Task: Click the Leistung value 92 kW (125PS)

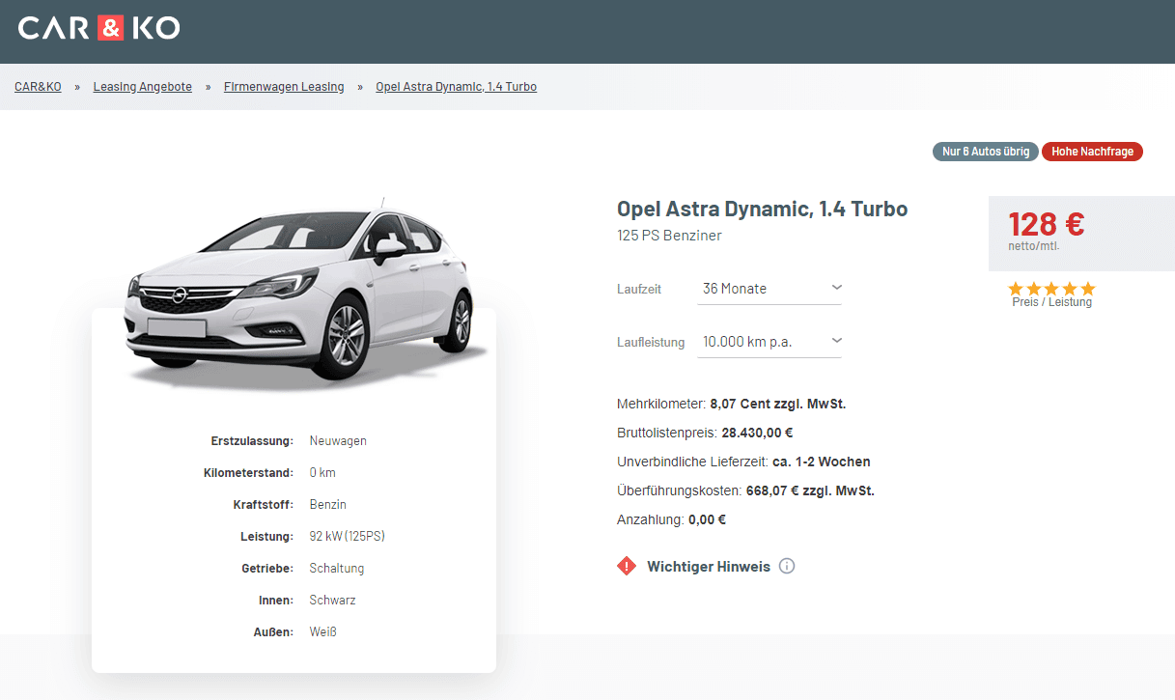Action: pyautogui.click(x=348, y=537)
